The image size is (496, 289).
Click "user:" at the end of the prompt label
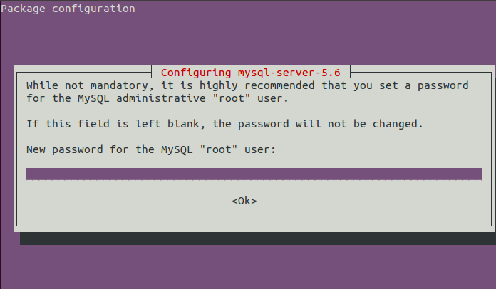[x=260, y=149]
